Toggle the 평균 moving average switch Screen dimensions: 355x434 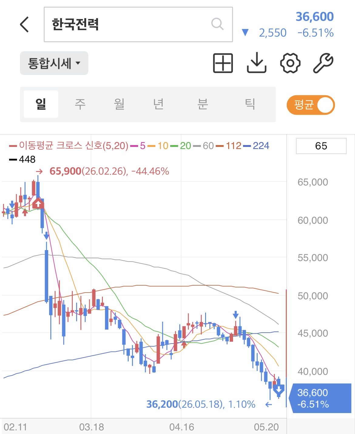(x=311, y=105)
